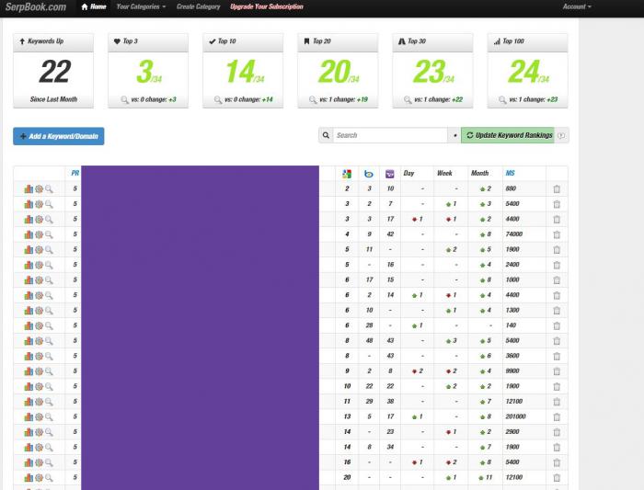Click the magnifier icon in the Top 100 card
The width and height of the screenshot is (644, 490).
point(502,99)
